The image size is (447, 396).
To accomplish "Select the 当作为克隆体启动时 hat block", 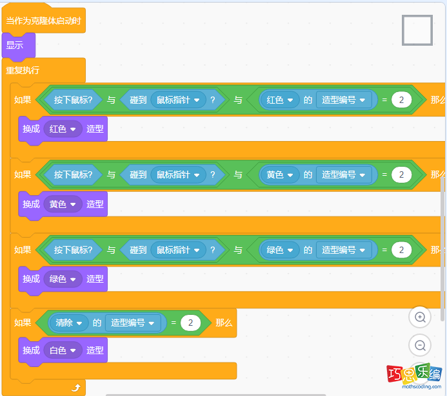I will (43, 21).
